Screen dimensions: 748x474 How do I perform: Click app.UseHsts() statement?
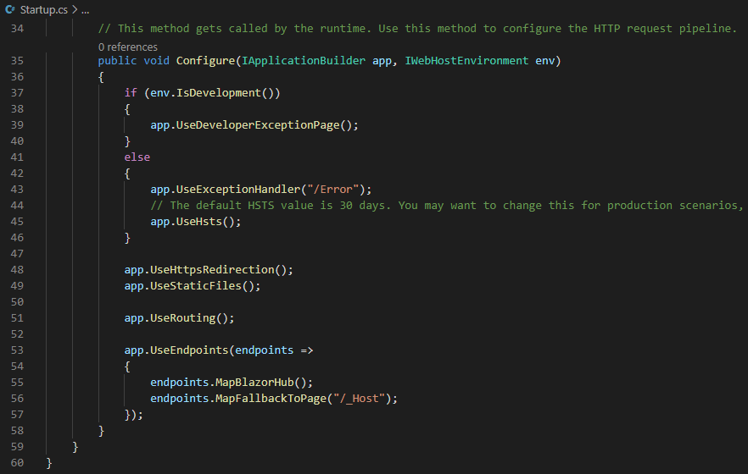point(196,222)
